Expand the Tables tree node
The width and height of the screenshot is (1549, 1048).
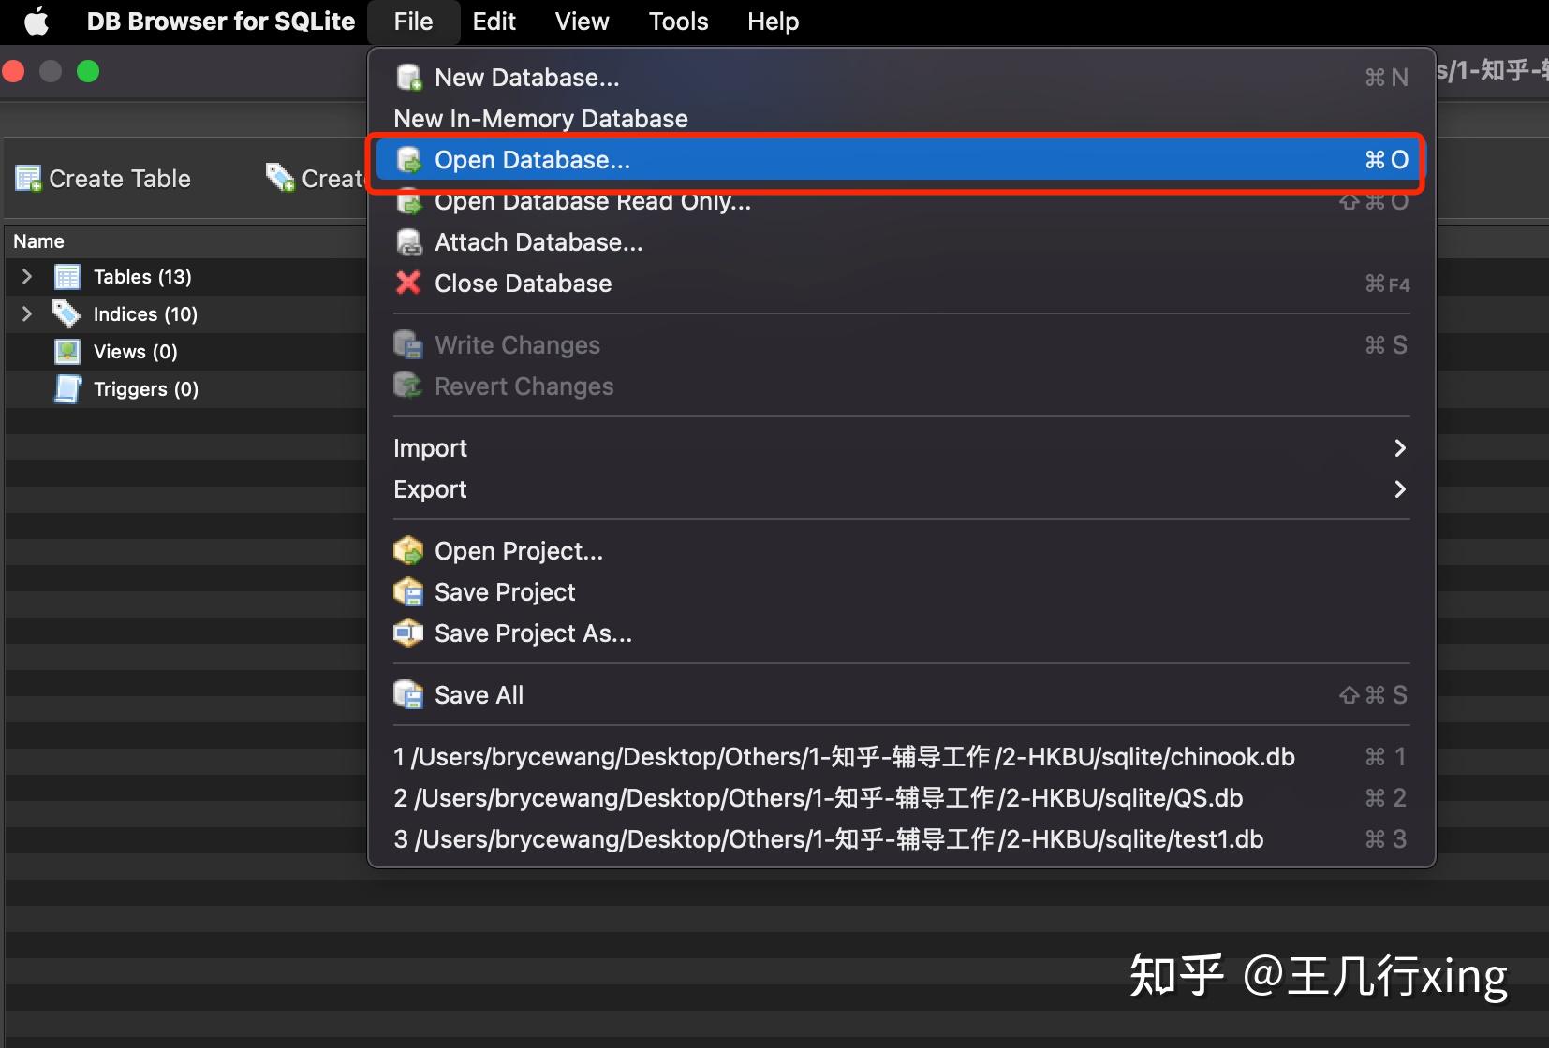[x=25, y=276]
